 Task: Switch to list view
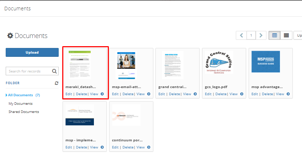click(x=286, y=36)
